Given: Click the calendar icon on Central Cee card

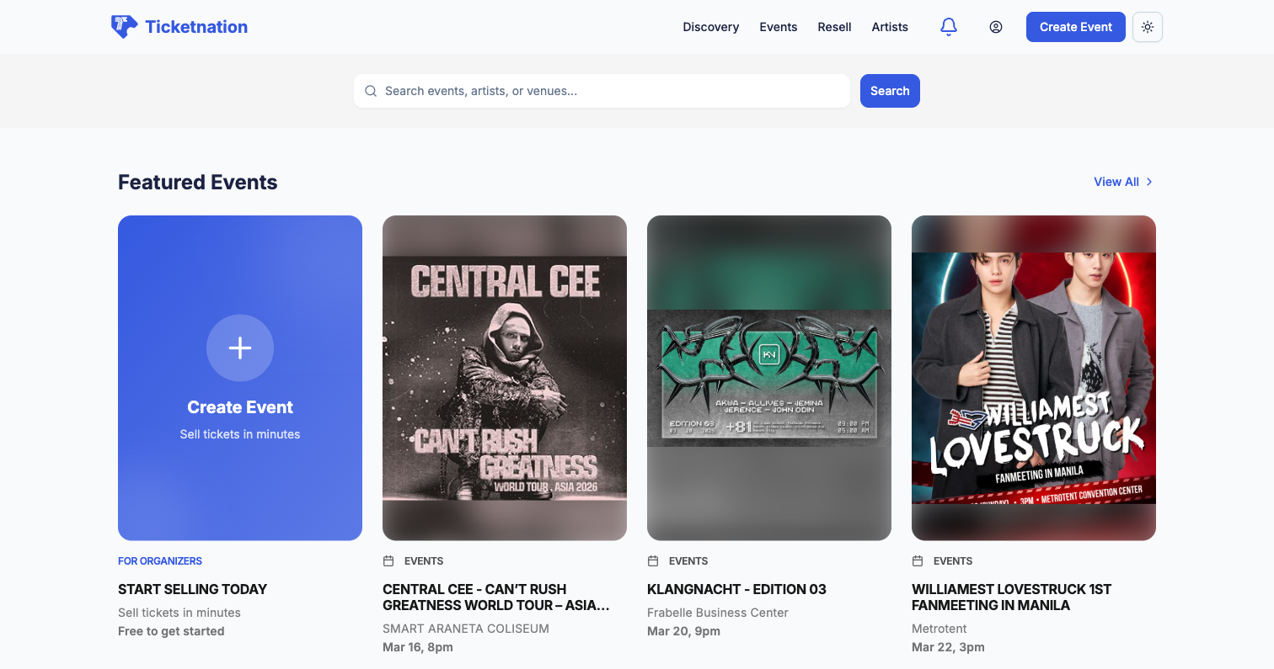Looking at the screenshot, I should coord(388,560).
